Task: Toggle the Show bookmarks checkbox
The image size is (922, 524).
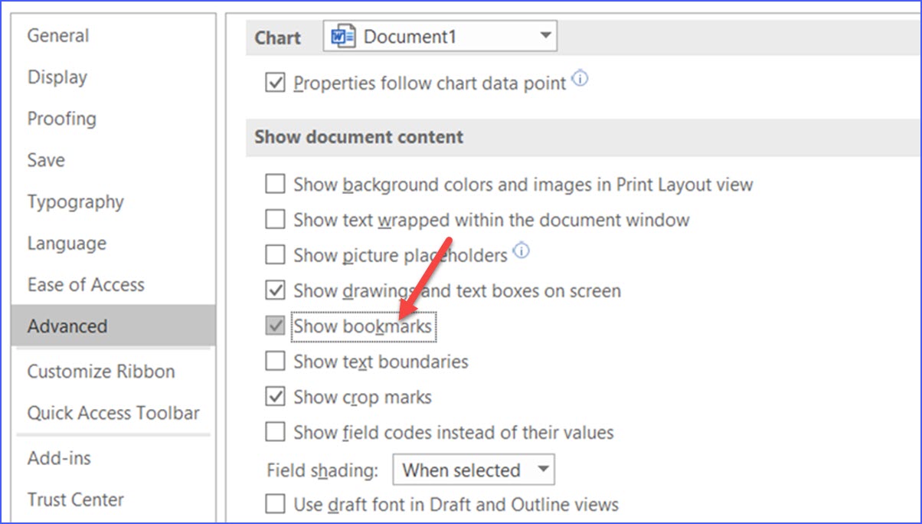Action: tap(274, 326)
